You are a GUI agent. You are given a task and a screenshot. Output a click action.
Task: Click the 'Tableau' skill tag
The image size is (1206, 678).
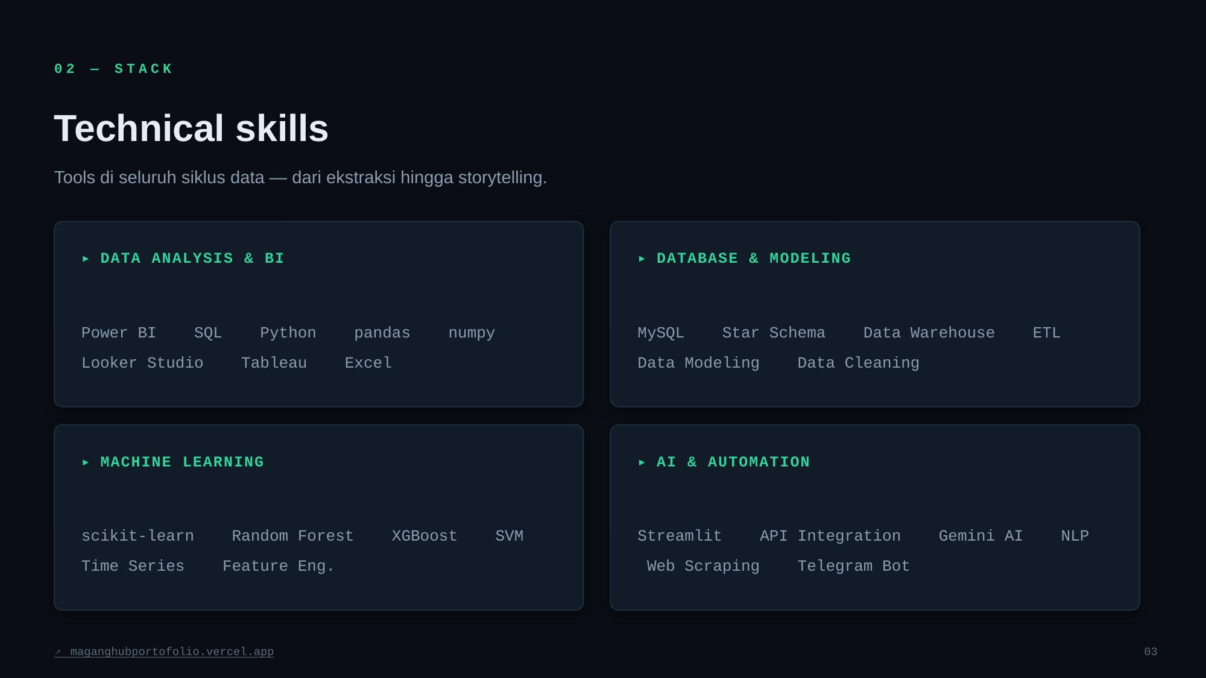pos(274,363)
